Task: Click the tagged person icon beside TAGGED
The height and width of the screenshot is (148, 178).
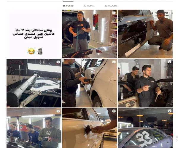Action: click(x=106, y=6)
